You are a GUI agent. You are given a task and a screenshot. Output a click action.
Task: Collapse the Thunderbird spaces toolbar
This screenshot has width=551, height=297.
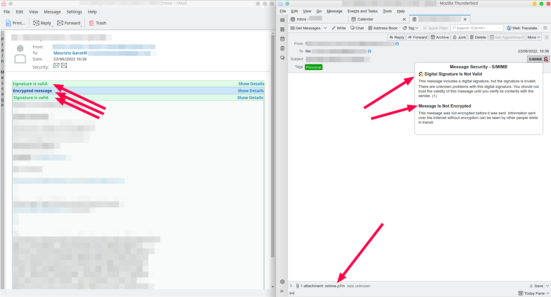pos(282,291)
